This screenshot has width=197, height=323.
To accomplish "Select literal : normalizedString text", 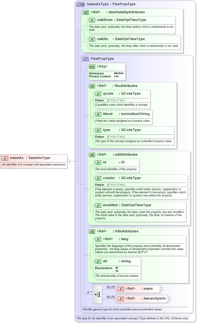I will [126, 114].
